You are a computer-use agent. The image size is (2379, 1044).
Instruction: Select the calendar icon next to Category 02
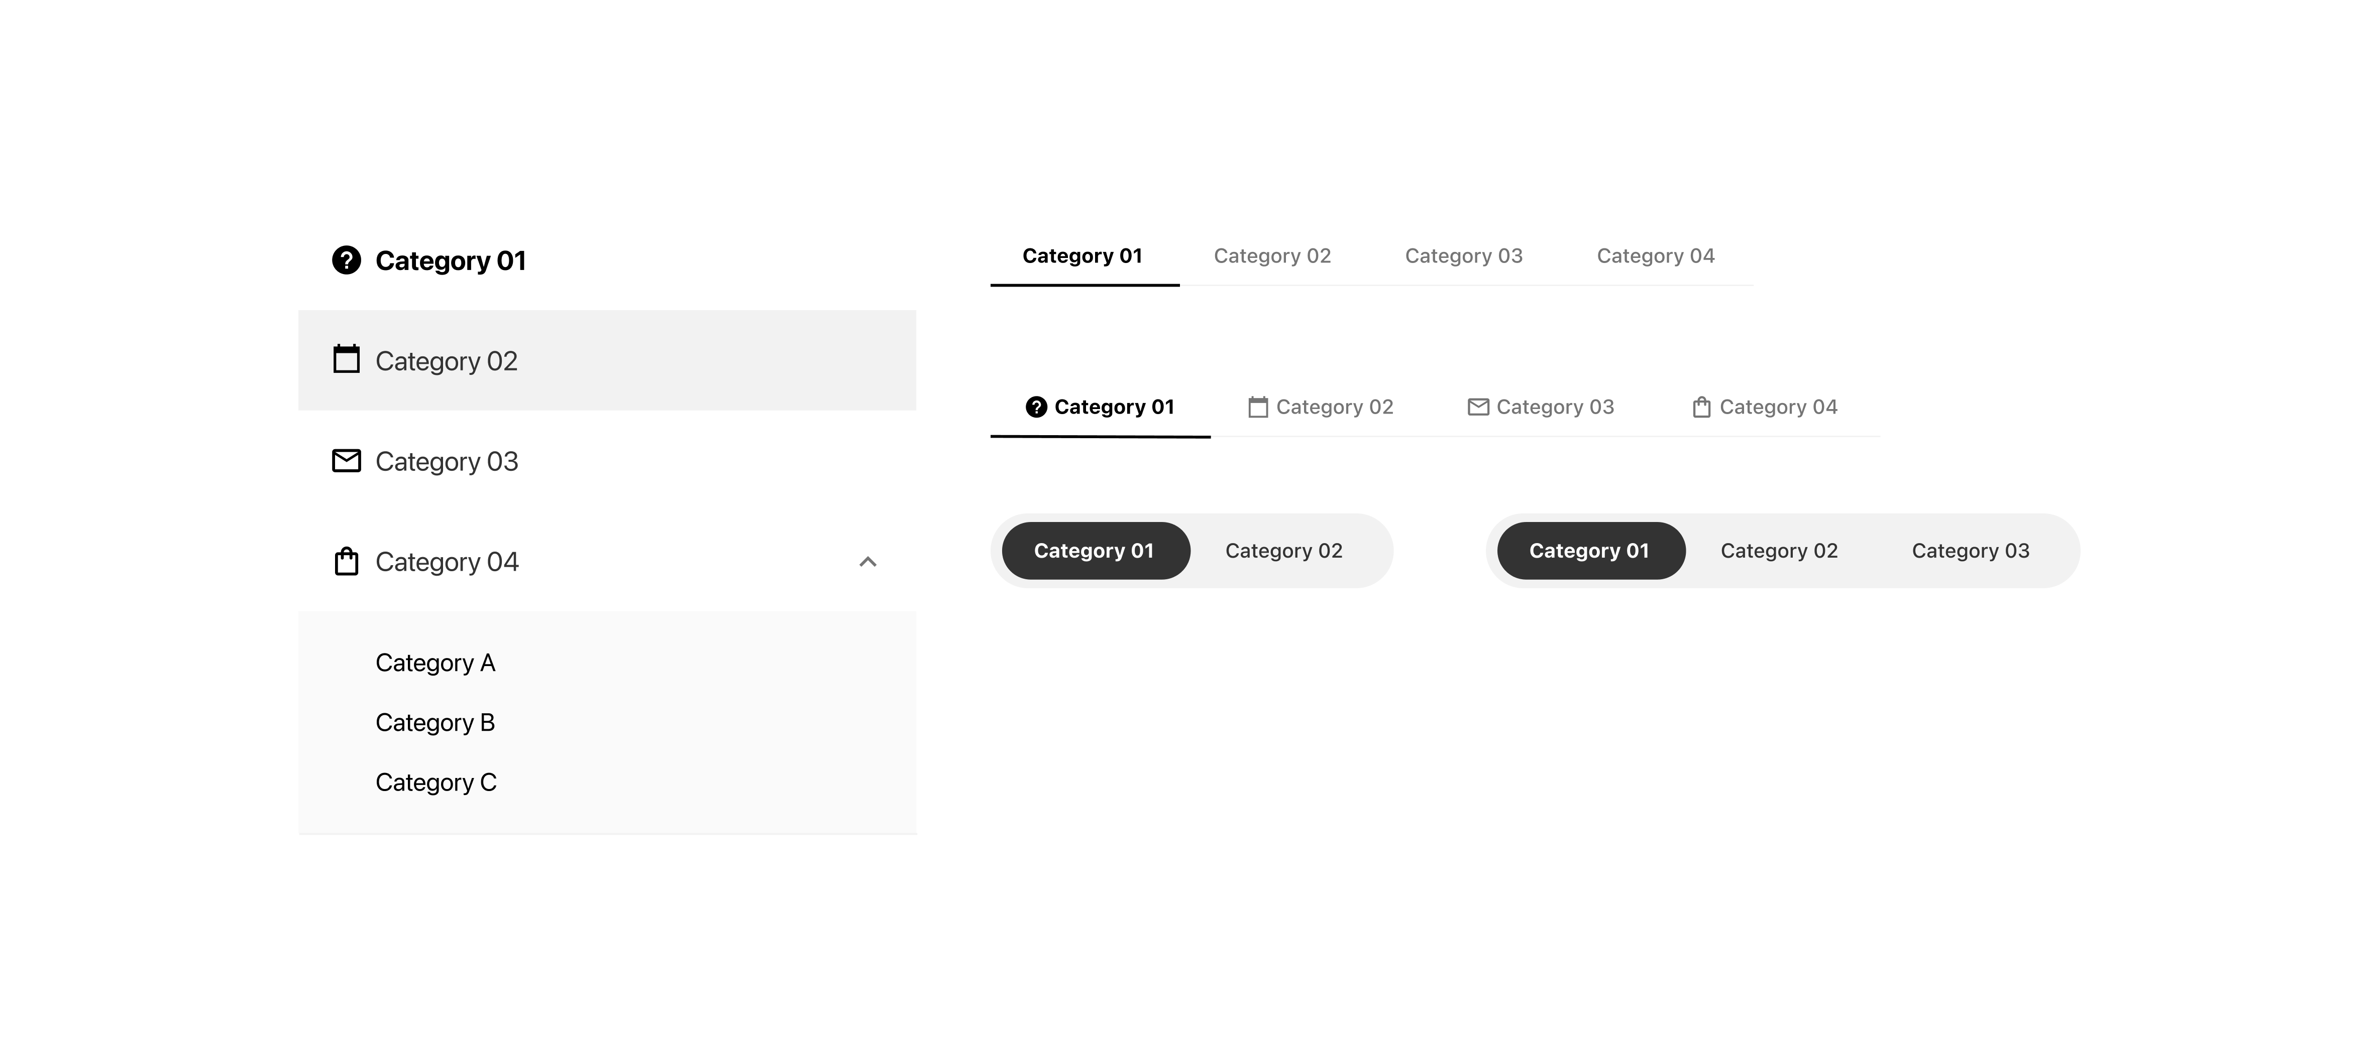(346, 360)
